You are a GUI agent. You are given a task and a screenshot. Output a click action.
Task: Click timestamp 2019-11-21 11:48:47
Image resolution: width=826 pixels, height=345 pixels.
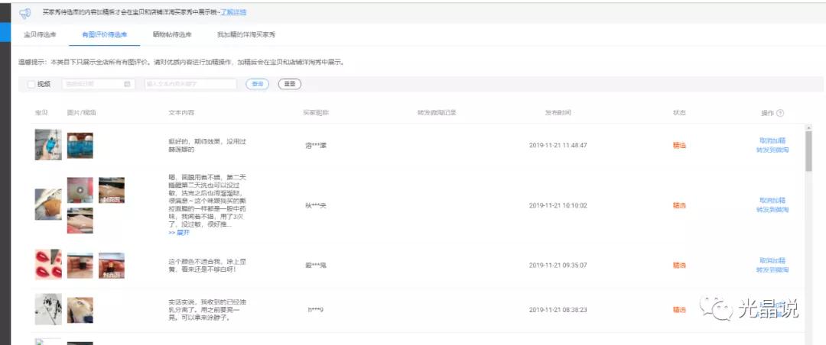(558, 145)
